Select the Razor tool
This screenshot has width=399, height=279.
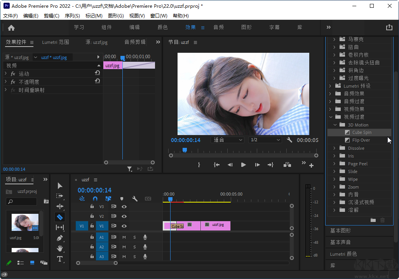tap(60, 217)
